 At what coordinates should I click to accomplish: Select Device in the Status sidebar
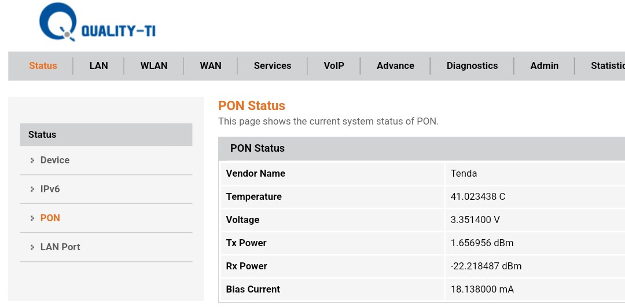pos(55,160)
